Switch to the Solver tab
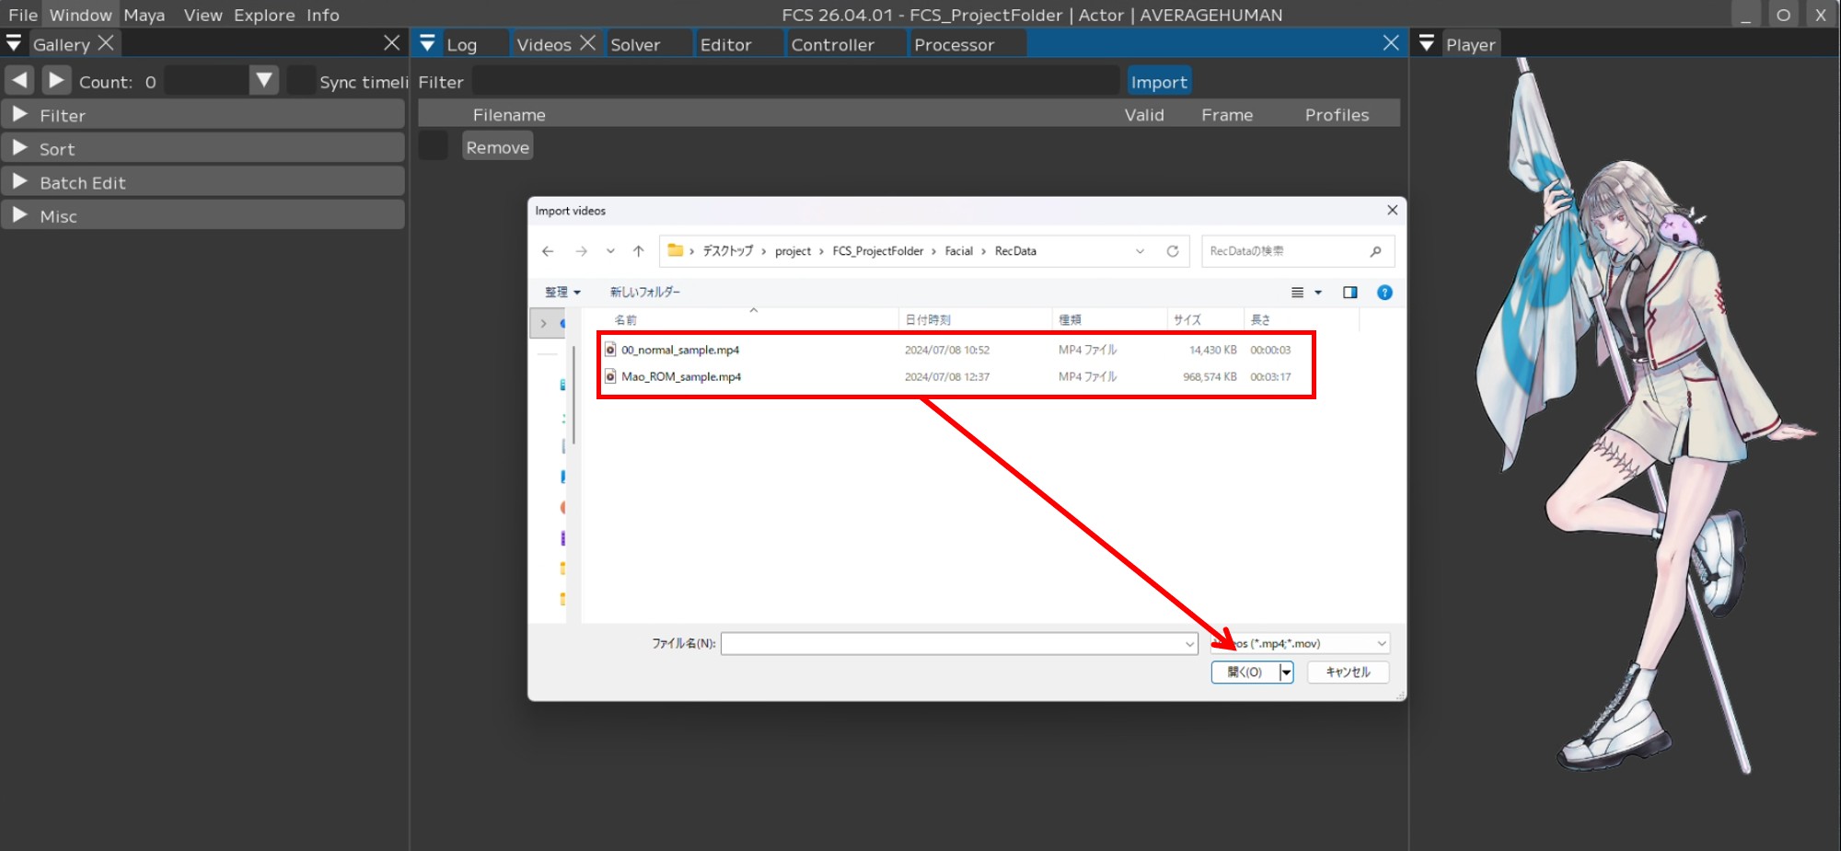The height and width of the screenshot is (851, 1841). pos(635,44)
